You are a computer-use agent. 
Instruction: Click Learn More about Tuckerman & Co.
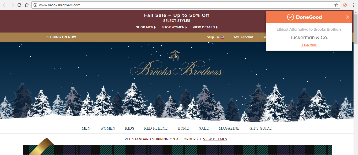pos(309,45)
